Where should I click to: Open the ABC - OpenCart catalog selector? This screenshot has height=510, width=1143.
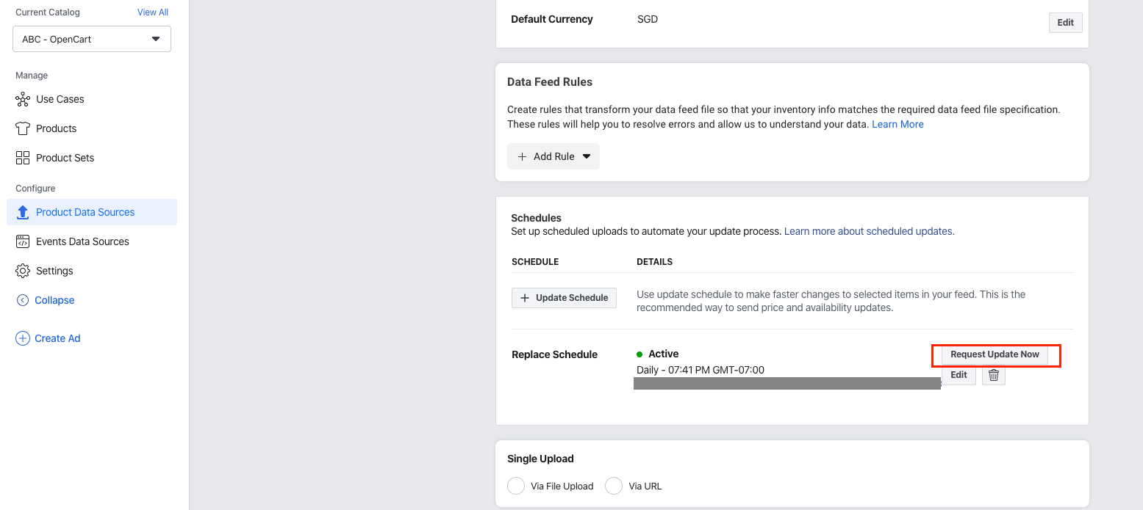(x=91, y=39)
